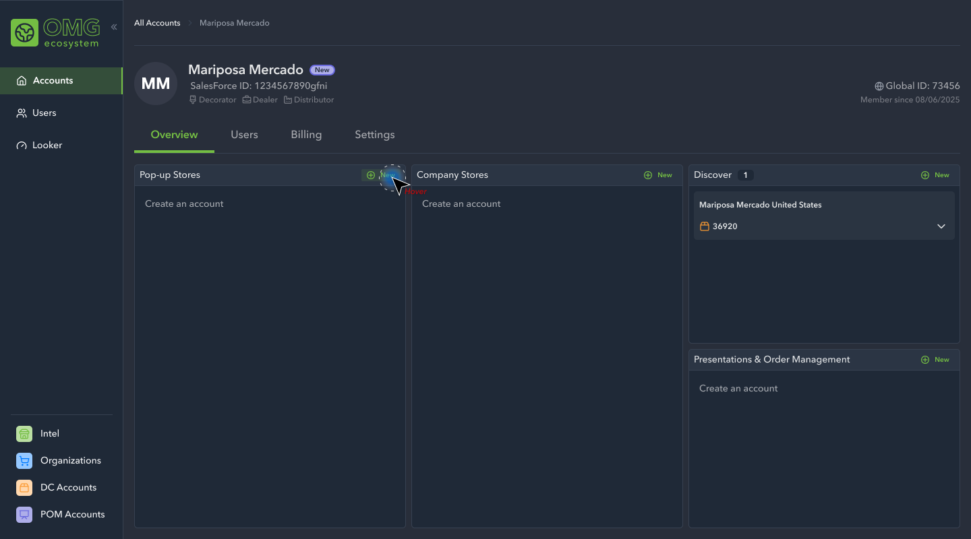
Task: Switch to the Settings tab
Action: (x=375, y=135)
